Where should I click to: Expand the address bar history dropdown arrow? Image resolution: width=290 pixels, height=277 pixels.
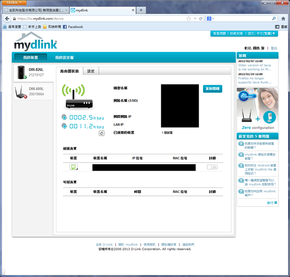coord(195,19)
